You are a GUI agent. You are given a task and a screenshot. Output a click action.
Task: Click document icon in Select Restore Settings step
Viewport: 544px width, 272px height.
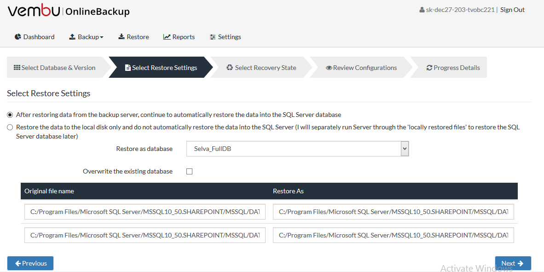point(127,68)
